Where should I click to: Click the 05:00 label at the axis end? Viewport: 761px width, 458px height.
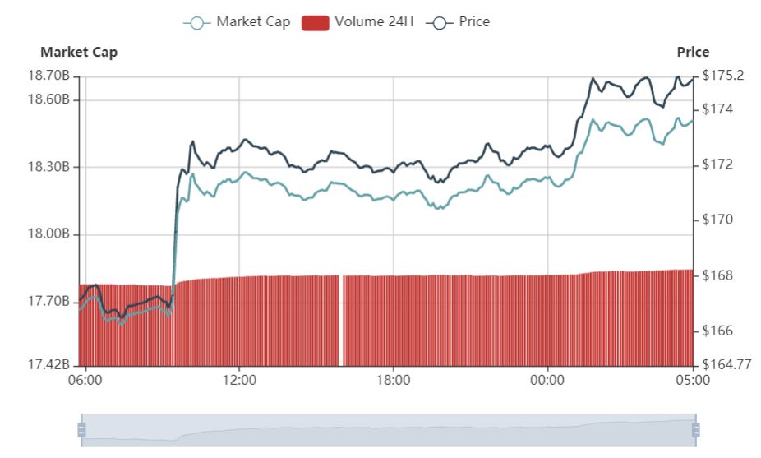click(693, 381)
